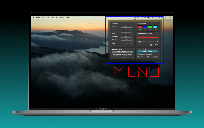
Task: Click the About Us button
Action: [x=141, y=57]
